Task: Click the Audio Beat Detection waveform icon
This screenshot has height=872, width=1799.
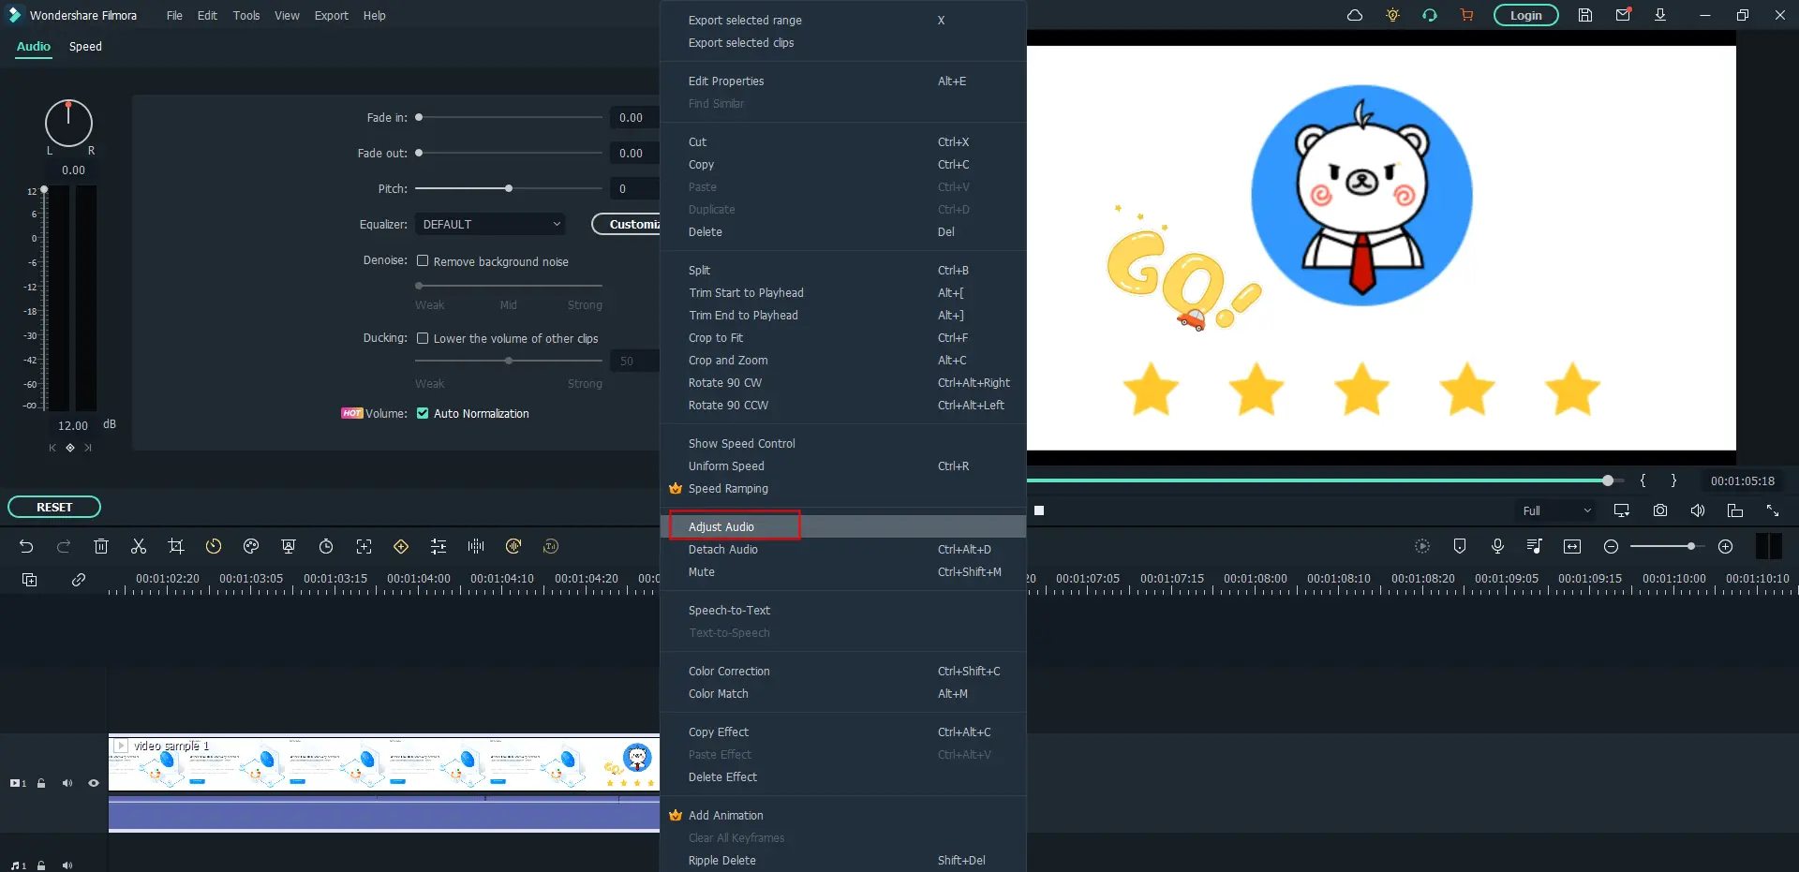Action: tap(476, 546)
